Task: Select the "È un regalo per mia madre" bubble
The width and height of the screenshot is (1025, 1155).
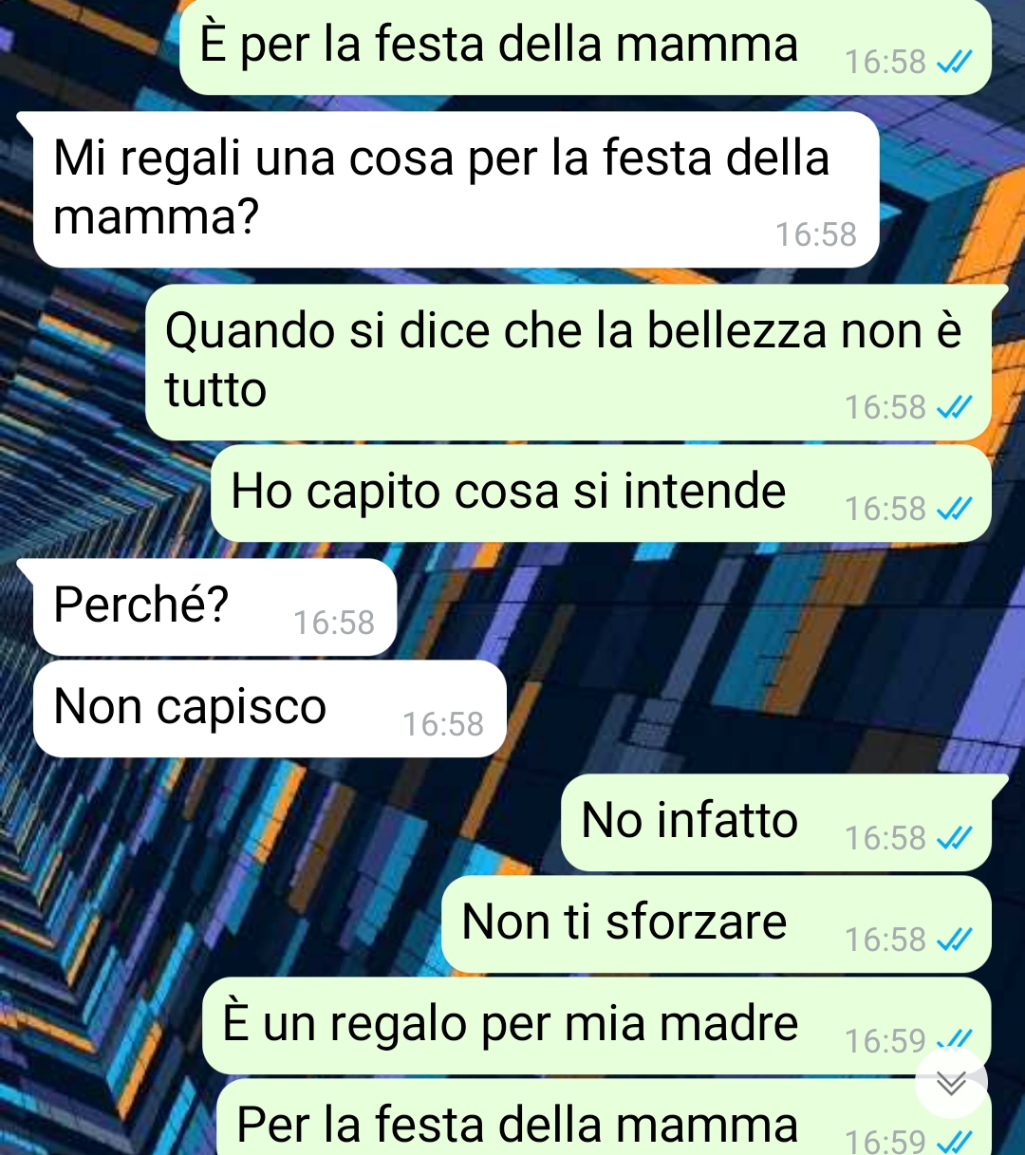Action: [597, 1026]
